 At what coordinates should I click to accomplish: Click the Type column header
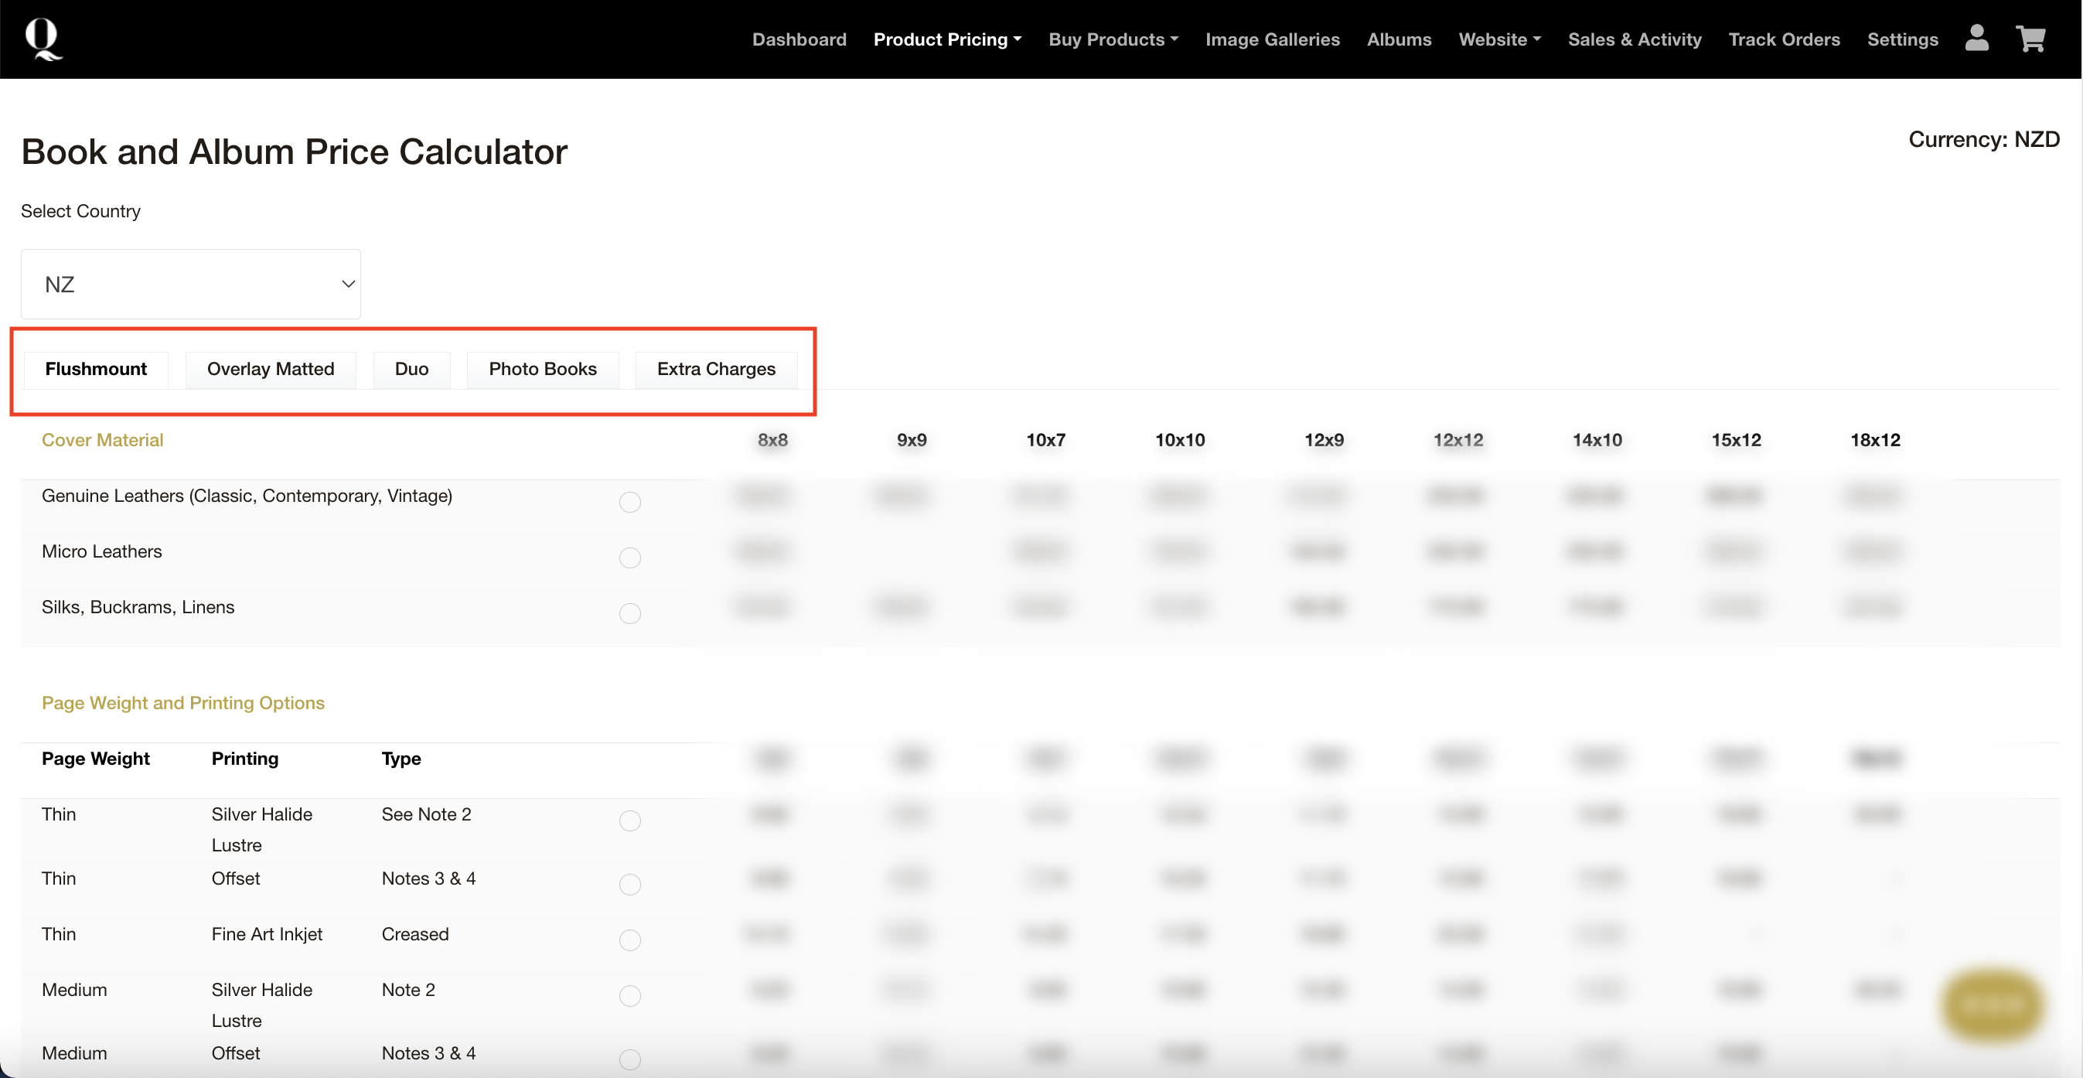[x=401, y=759]
